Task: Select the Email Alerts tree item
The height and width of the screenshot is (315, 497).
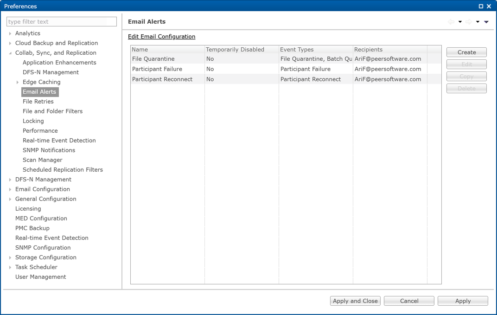Action: point(39,92)
